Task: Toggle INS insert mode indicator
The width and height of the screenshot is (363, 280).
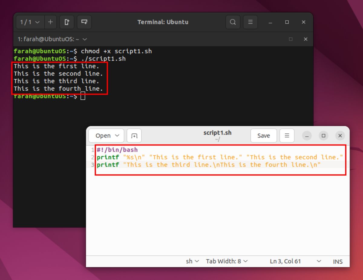Action: click(x=338, y=262)
